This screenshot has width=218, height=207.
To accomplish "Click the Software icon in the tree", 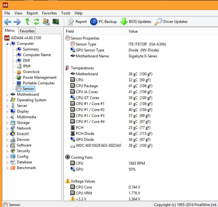I will (13, 145).
